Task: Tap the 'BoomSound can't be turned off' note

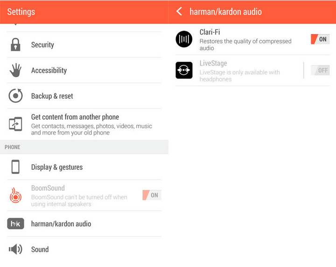Action: (79, 200)
